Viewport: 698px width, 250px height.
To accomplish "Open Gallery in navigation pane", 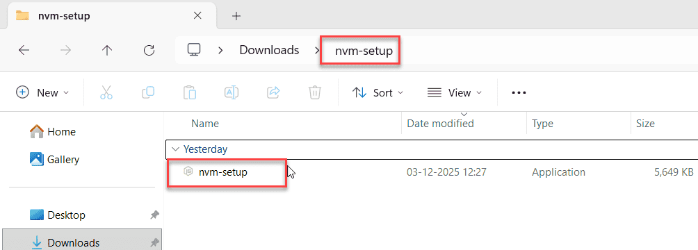I will [x=55, y=159].
